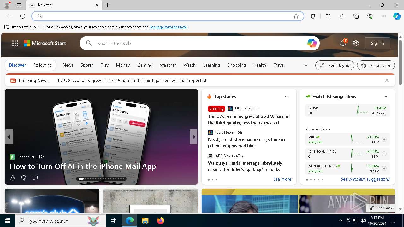This screenshot has height=227, width=404.
Task: Open the volume control in system tray
Action: 363,221
